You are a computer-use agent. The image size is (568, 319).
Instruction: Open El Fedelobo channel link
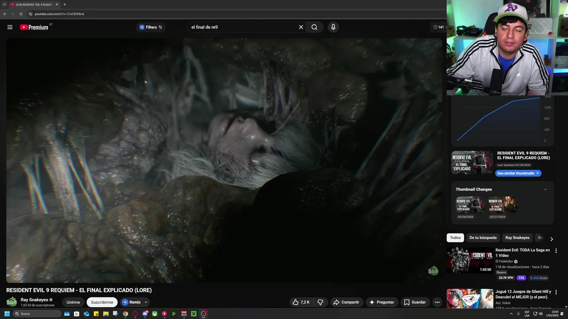pos(504,261)
